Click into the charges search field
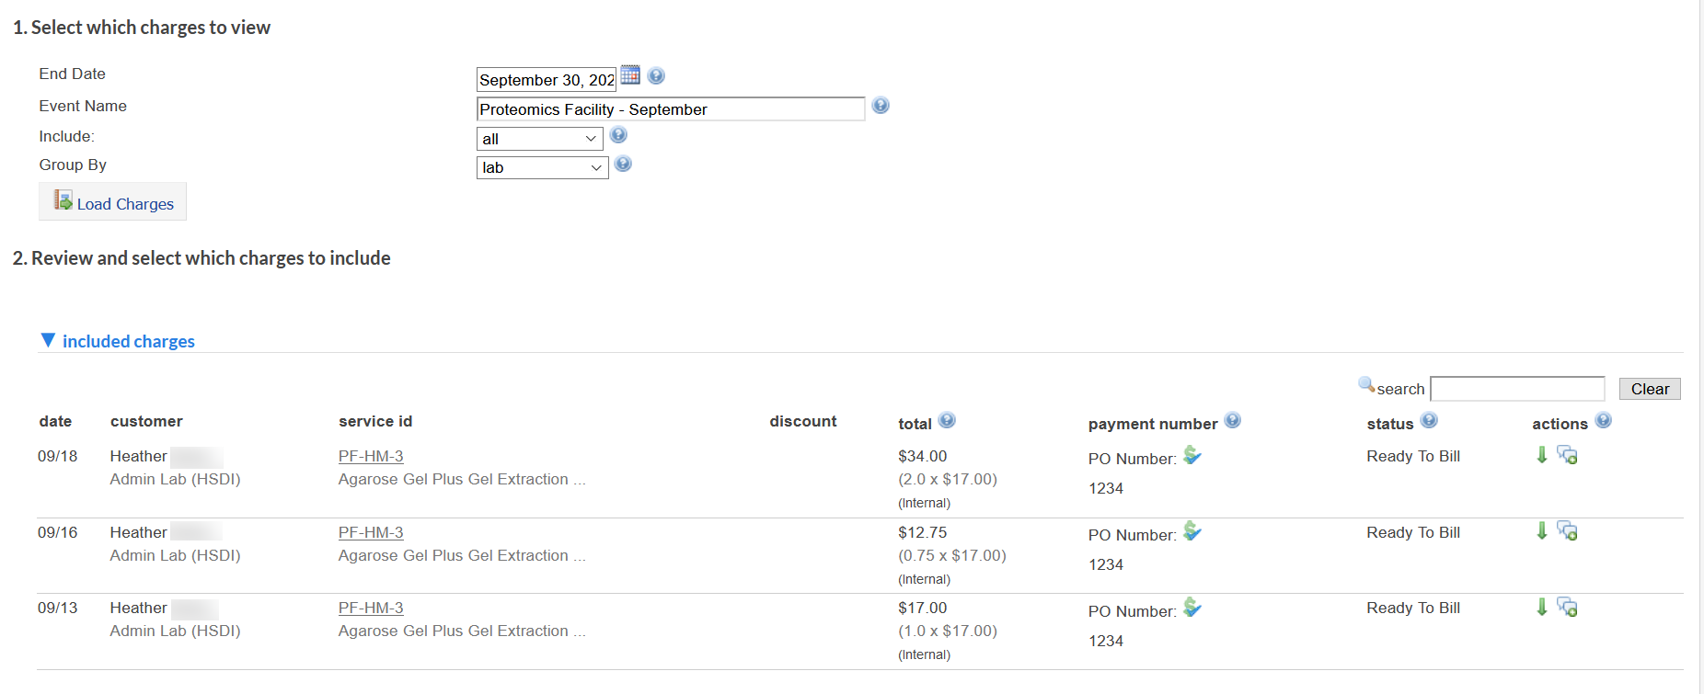Viewport: 1704px width, 694px height. [1517, 389]
